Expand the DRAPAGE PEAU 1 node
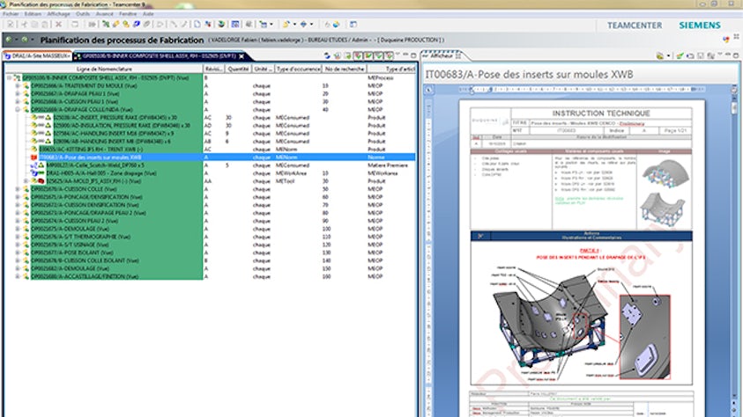This screenshot has height=417, width=743. 17,93
